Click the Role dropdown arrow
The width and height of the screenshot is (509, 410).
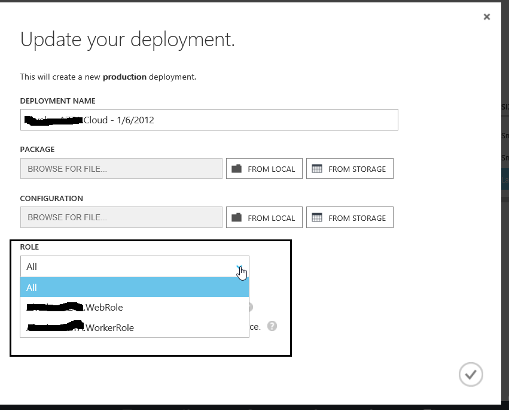tap(239, 267)
